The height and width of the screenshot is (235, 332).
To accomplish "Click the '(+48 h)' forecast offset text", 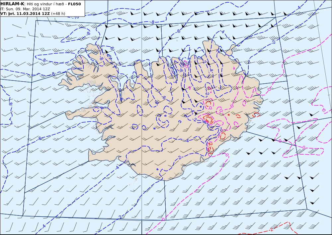I will (x=58, y=14).
